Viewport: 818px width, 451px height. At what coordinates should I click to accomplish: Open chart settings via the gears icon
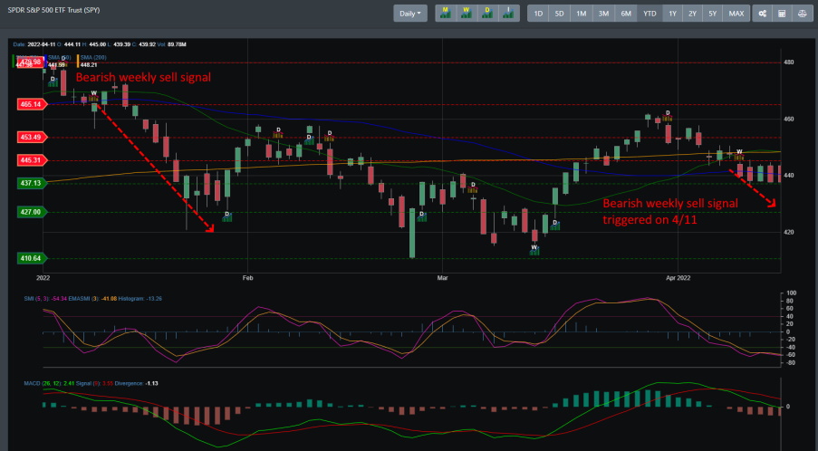click(x=762, y=14)
